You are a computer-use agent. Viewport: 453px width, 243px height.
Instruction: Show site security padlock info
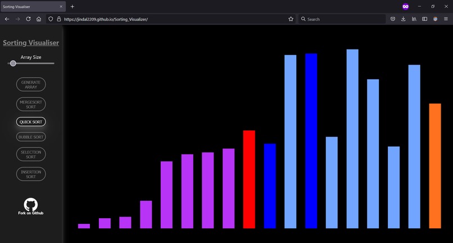point(59,19)
